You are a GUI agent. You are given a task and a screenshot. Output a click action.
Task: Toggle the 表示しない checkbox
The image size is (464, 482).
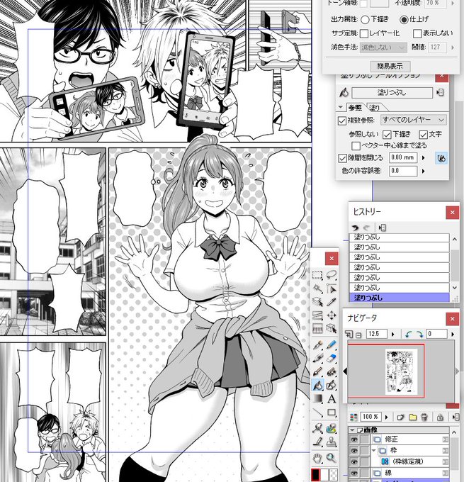click(417, 33)
